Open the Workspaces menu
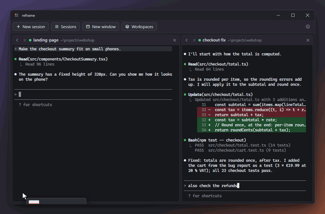325x214 pixels. coord(139,27)
